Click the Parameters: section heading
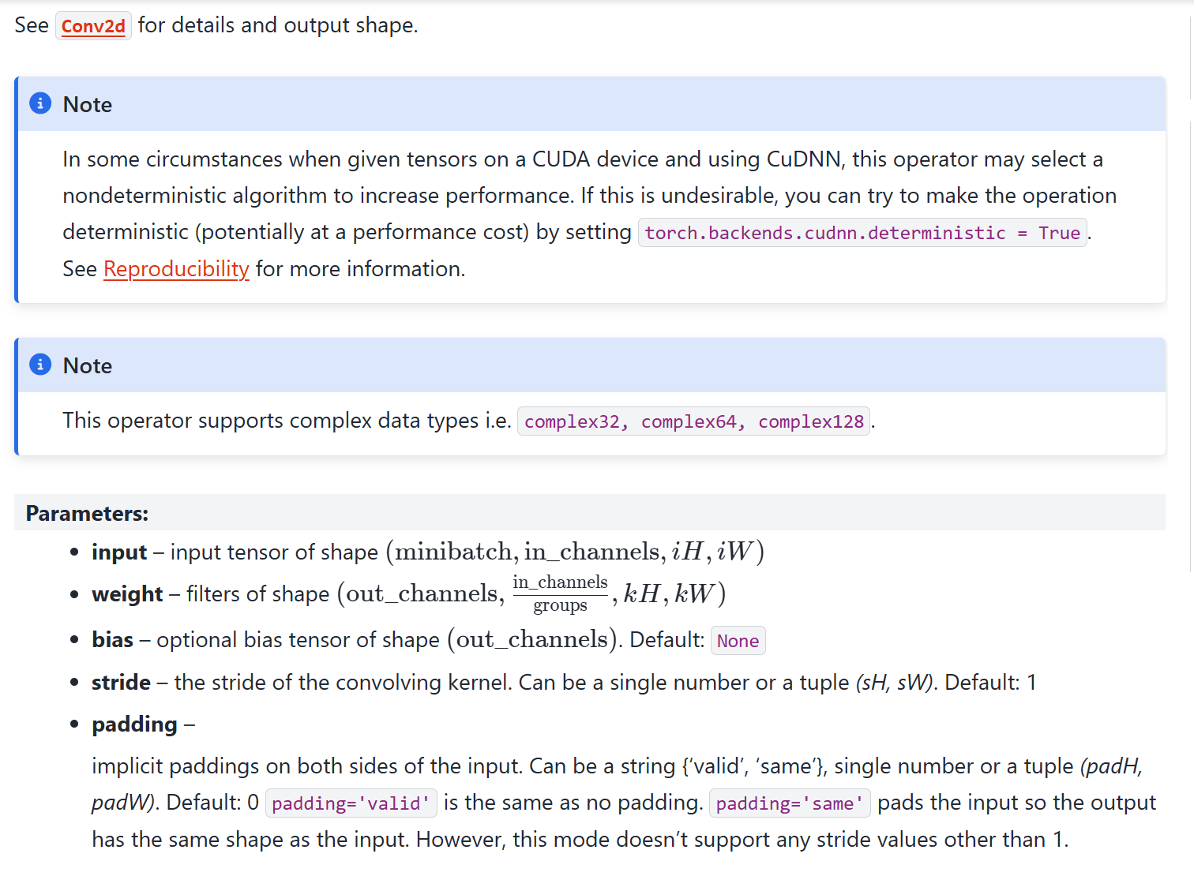 click(87, 514)
